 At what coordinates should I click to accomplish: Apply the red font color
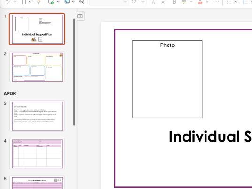(200, 2)
